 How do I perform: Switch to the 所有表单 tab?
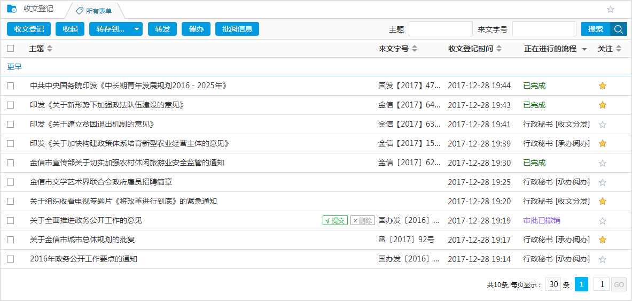[x=94, y=11]
